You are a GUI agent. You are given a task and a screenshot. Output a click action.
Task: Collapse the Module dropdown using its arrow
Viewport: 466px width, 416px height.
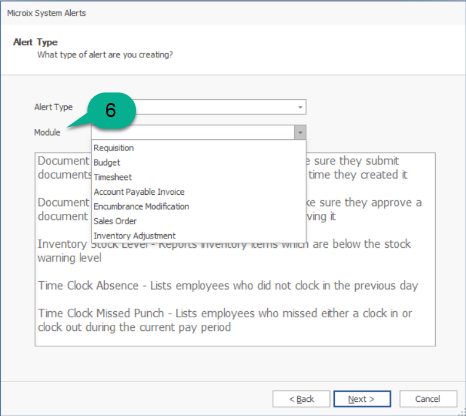(300, 133)
